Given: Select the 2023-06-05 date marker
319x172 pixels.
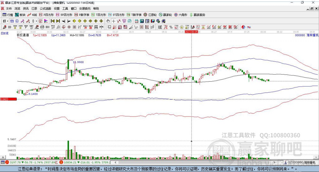Looking at the screenshot, I should pos(191,32).
